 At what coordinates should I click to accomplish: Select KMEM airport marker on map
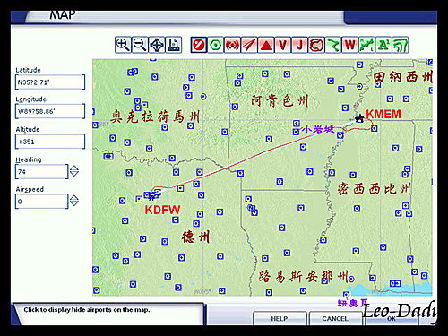(x=359, y=118)
